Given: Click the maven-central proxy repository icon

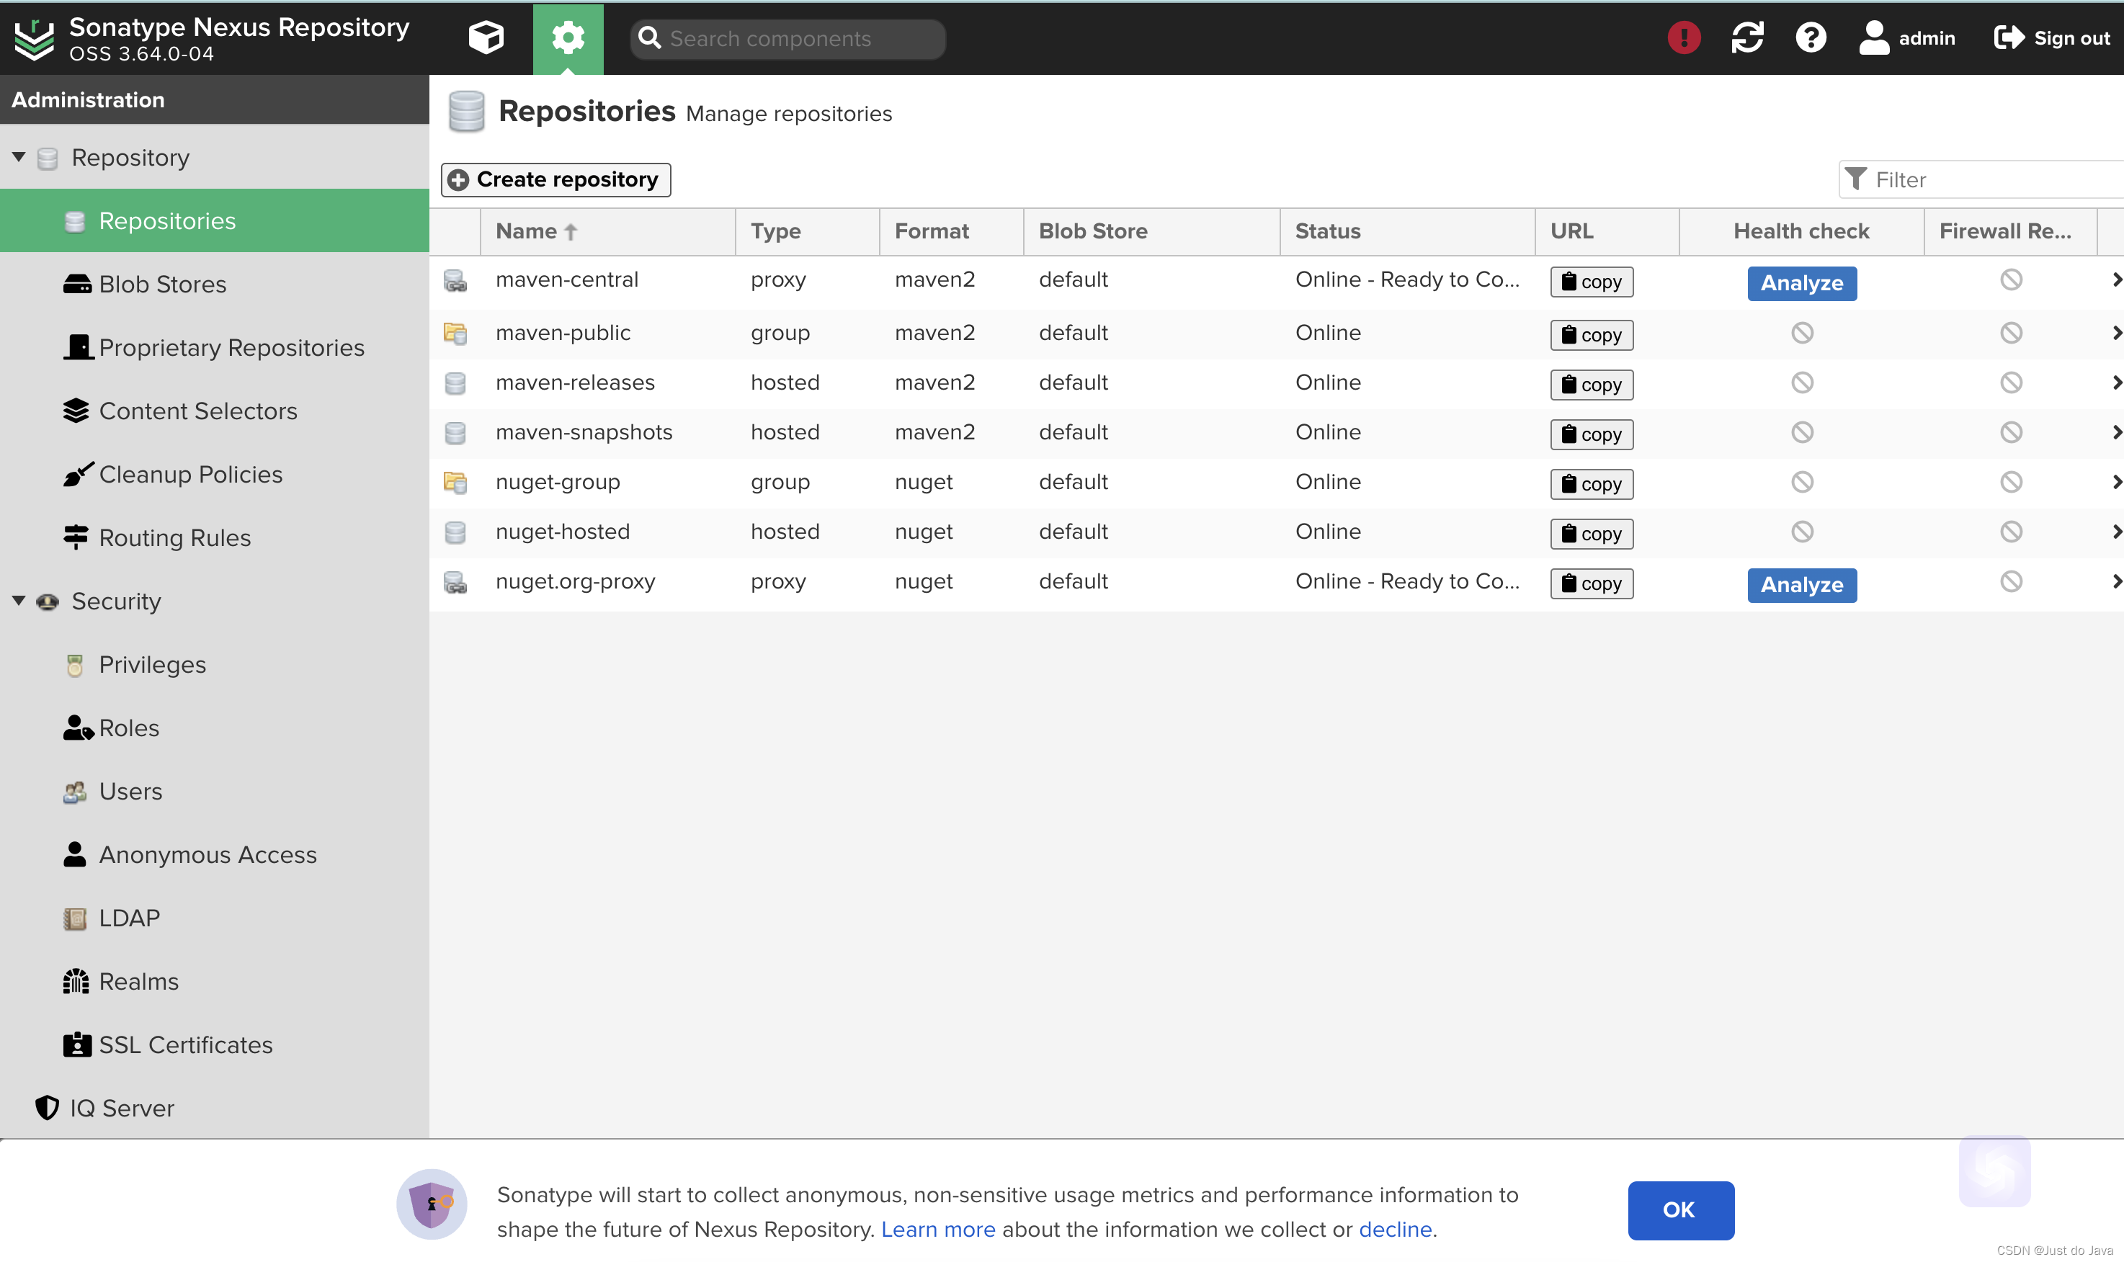Looking at the screenshot, I should click(455, 281).
